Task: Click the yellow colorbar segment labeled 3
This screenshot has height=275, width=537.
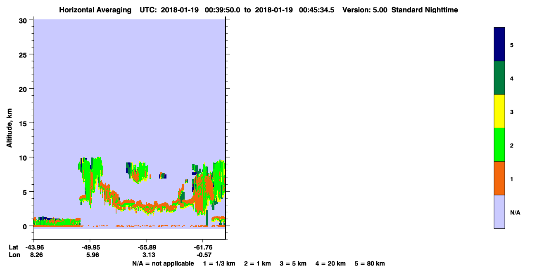Action: 499,111
